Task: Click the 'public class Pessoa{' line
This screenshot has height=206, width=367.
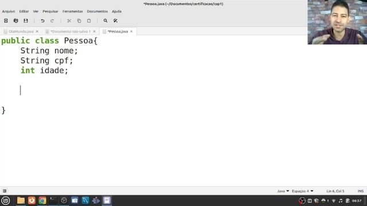Action: click(49, 41)
